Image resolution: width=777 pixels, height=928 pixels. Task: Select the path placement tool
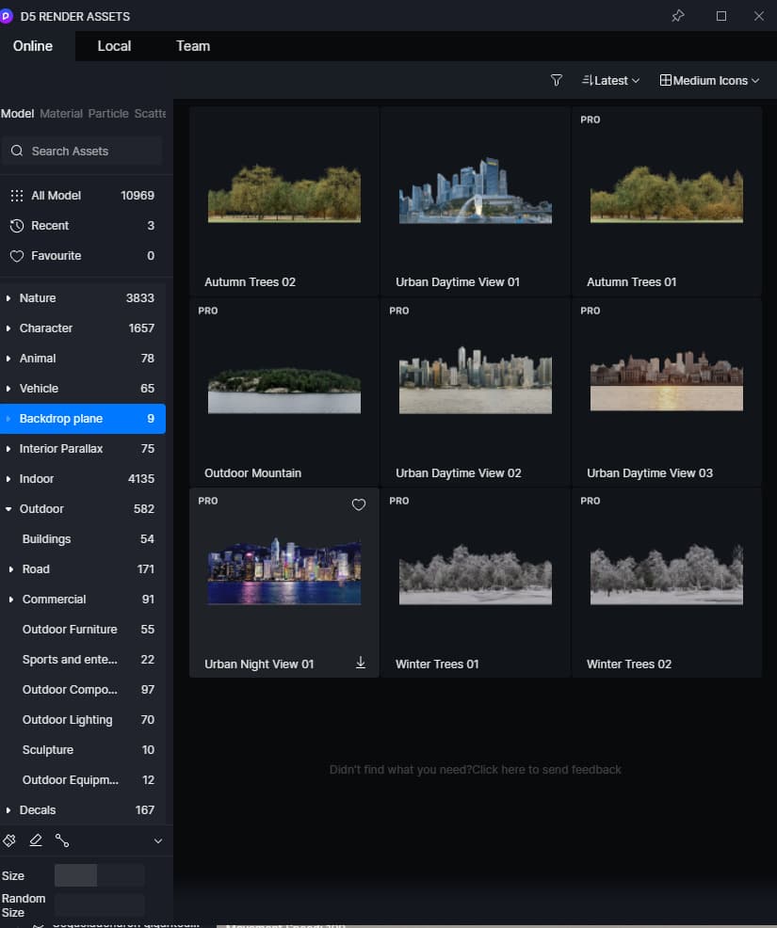(62, 840)
